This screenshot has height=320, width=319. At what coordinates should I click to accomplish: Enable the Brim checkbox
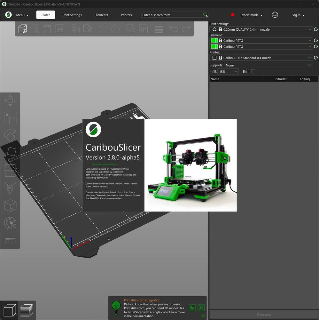tap(253, 72)
